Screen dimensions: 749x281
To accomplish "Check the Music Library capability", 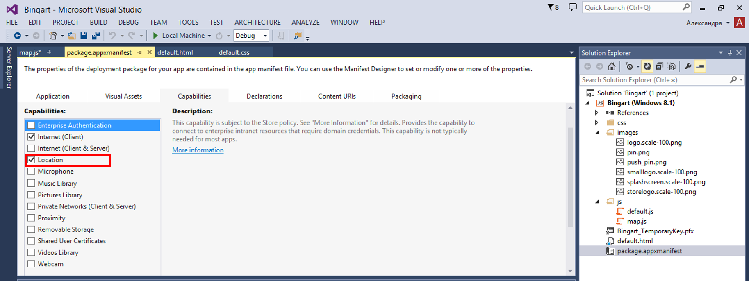I will [31, 183].
